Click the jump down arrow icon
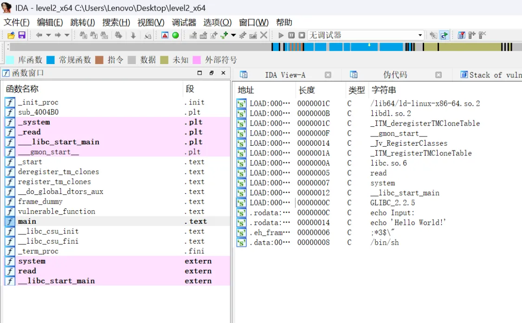This screenshot has width=522, height=323. [x=133, y=35]
